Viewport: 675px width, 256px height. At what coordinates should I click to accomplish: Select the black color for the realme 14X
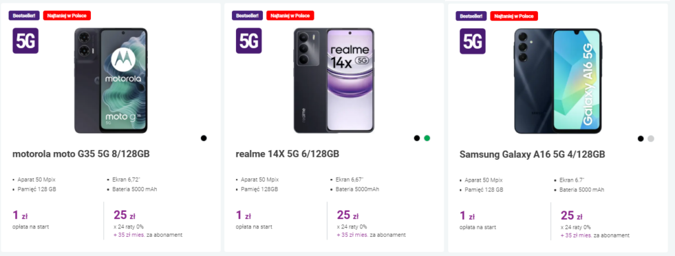(417, 138)
